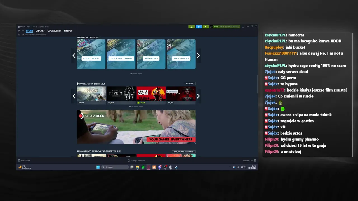This screenshot has width=358, height=201.
Task: Open the Help menu
Action: pyautogui.click(x=47, y=27)
